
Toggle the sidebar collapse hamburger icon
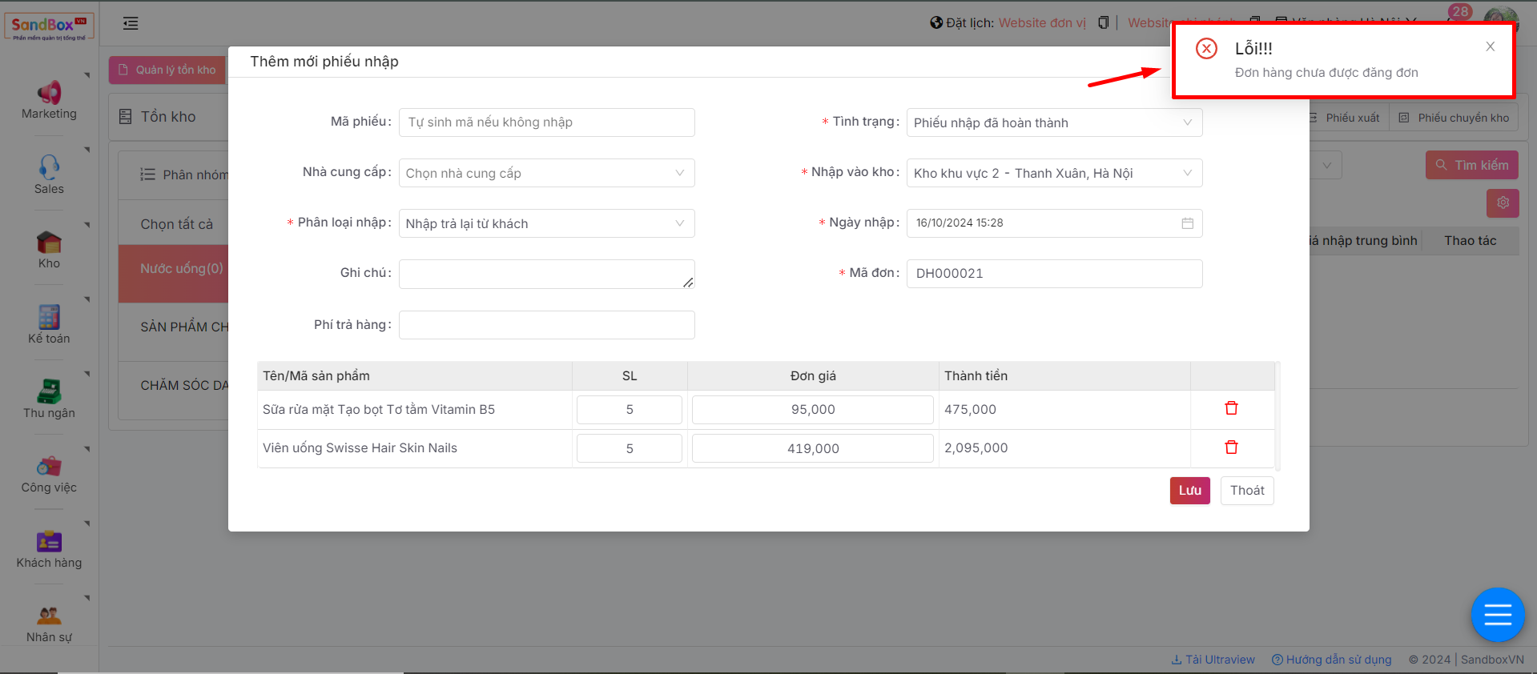[x=131, y=24]
